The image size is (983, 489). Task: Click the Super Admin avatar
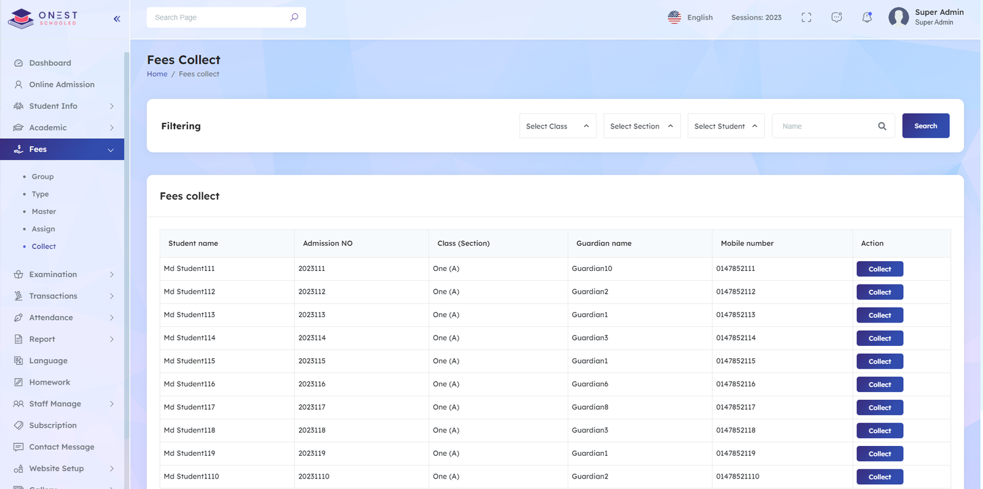[898, 17]
